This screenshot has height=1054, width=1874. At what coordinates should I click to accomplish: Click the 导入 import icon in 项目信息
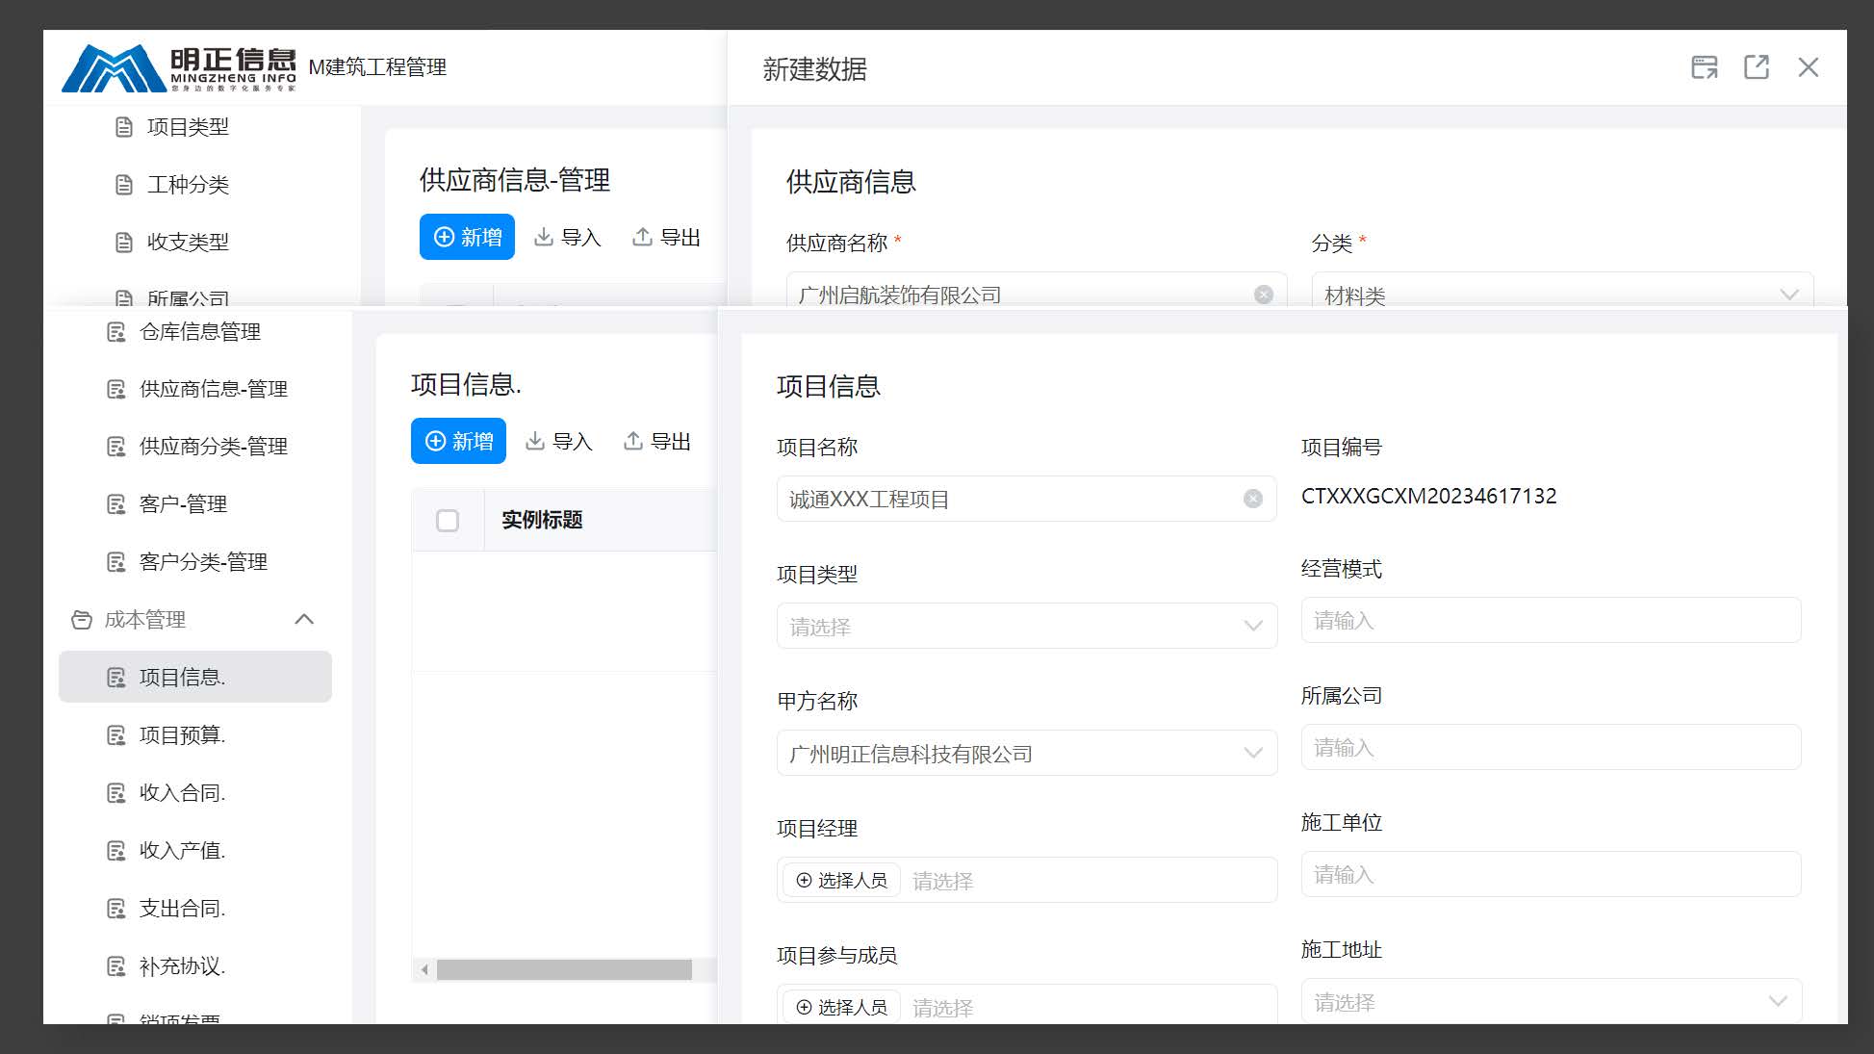pos(536,440)
